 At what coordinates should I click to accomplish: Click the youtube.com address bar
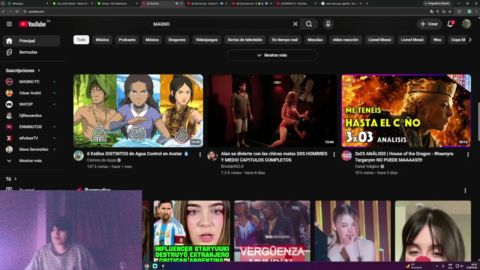tap(225, 12)
